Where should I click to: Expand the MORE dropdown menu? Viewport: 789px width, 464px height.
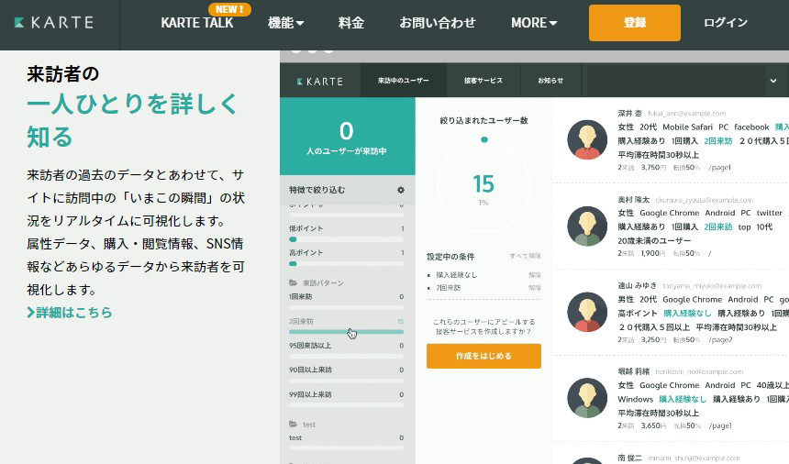coord(534,23)
